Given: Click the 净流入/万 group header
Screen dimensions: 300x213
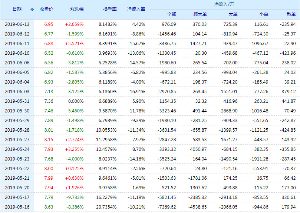Looking at the screenshot, I should tap(224, 4).
